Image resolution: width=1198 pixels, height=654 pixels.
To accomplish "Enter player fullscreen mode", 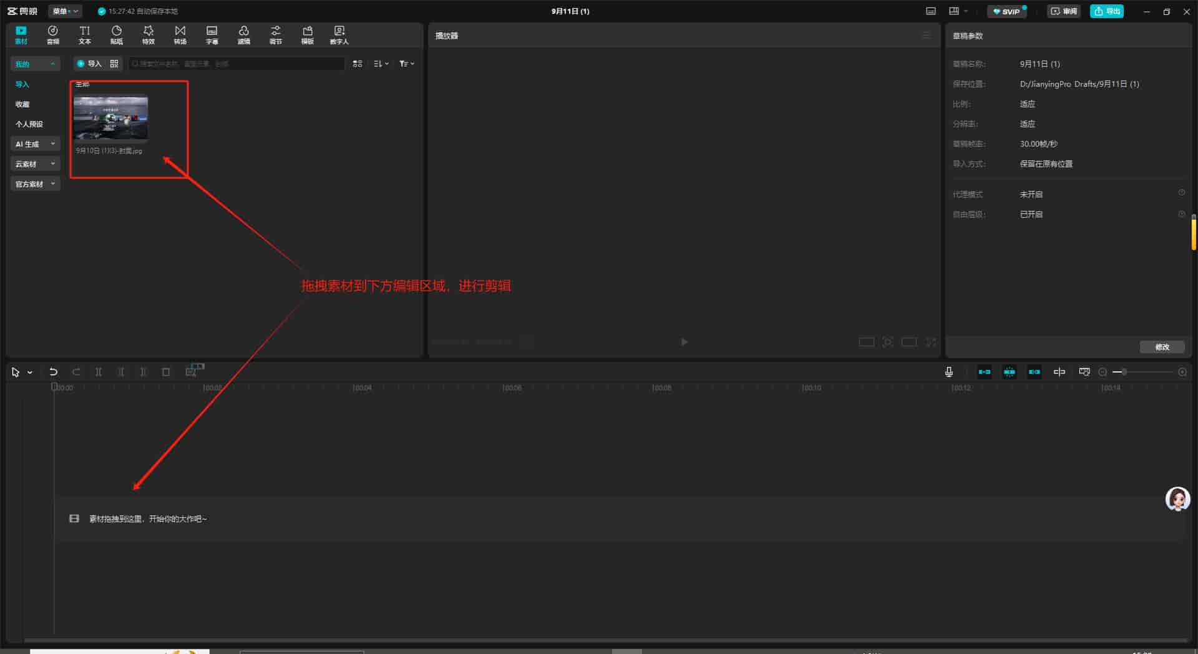I will tap(931, 342).
